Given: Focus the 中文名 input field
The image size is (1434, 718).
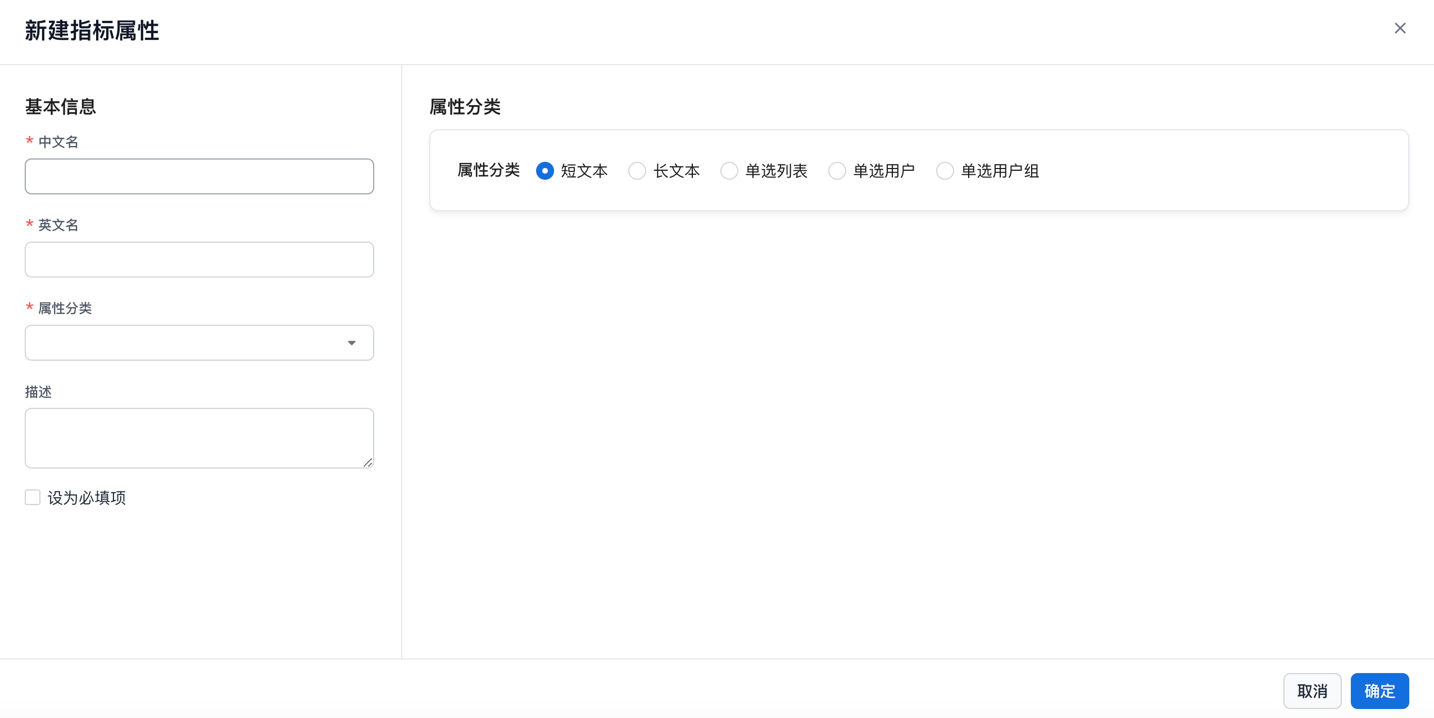Looking at the screenshot, I should 199,176.
